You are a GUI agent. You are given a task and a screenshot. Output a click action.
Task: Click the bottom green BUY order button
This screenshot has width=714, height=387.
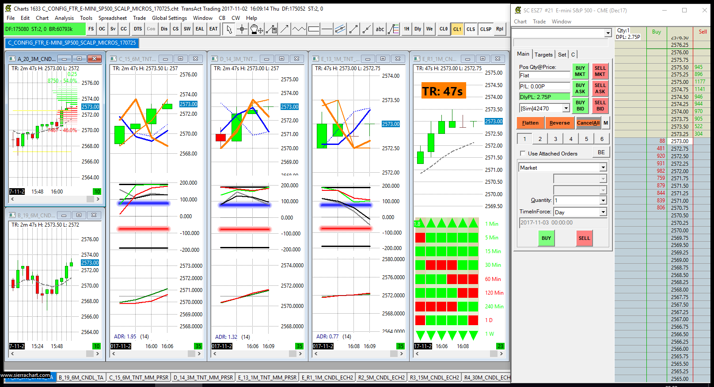[546, 238]
